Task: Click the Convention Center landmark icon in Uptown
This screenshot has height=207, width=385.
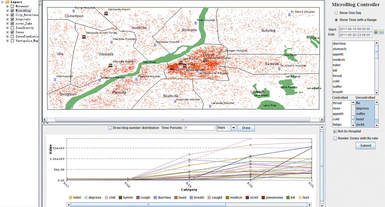Action: pos(205,60)
